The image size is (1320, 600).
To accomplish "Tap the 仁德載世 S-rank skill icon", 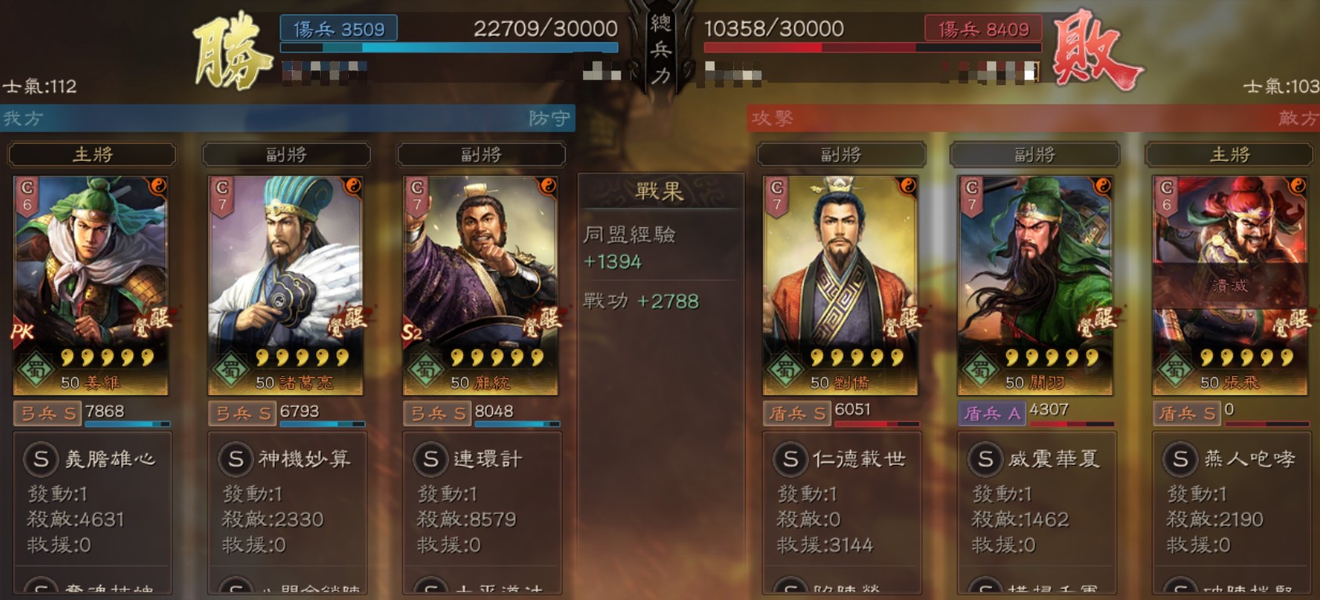I will 790,459.
